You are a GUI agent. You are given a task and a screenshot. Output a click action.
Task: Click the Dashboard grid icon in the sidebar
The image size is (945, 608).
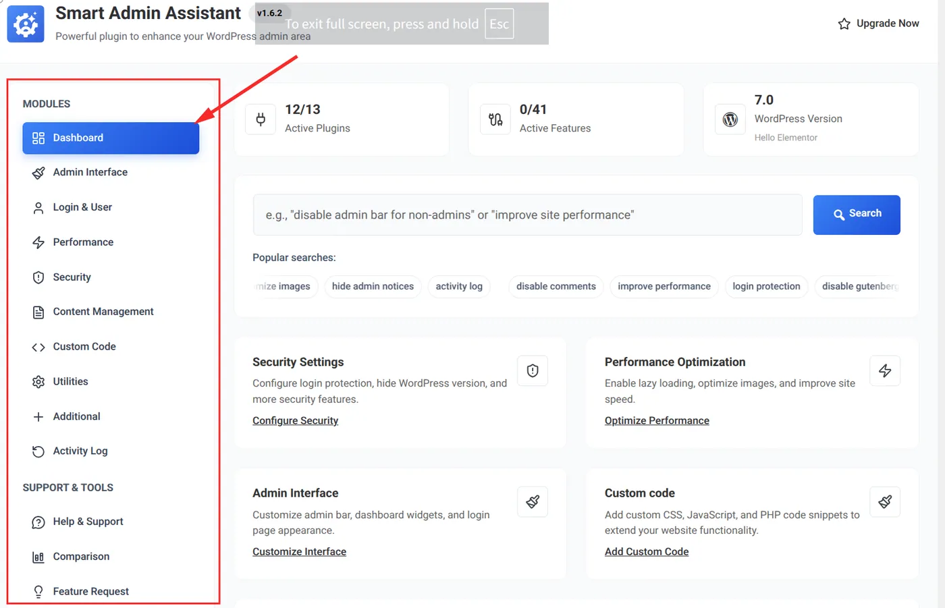click(x=38, y=138)
